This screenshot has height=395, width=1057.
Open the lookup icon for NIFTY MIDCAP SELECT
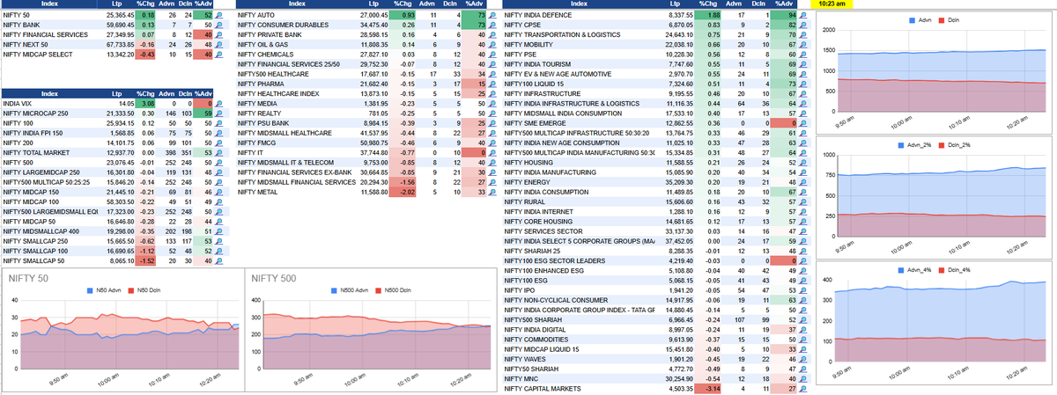[x=219, y=54]
